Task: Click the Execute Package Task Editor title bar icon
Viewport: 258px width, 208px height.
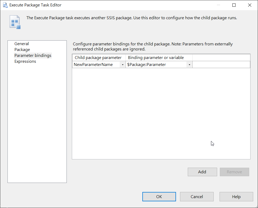Action: [x=5, y=5]
